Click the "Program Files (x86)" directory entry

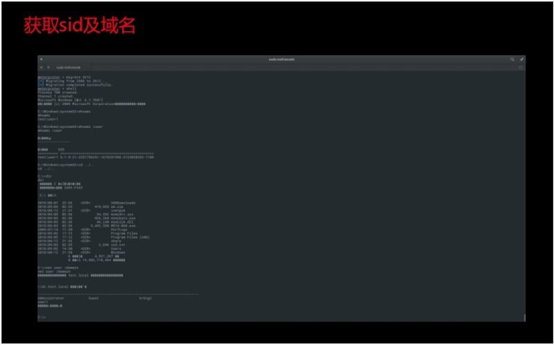pyautogui.click(x=129, y=237)
